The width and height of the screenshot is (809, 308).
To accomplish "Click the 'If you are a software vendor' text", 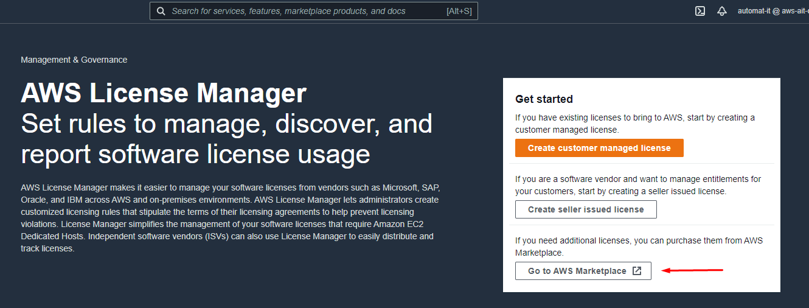I will tap(638, 185).
